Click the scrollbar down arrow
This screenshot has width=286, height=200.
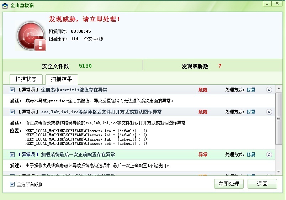(x=279, y=172)
